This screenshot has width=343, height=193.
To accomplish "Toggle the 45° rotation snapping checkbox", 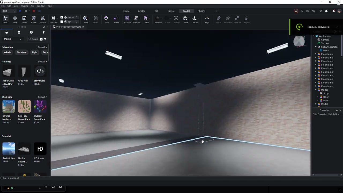I will (x=62, y=22).
